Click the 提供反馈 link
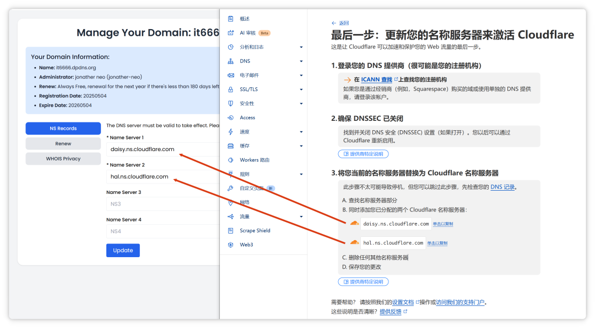The width and height of the screenshot is (595, 328). coord(390,312)
